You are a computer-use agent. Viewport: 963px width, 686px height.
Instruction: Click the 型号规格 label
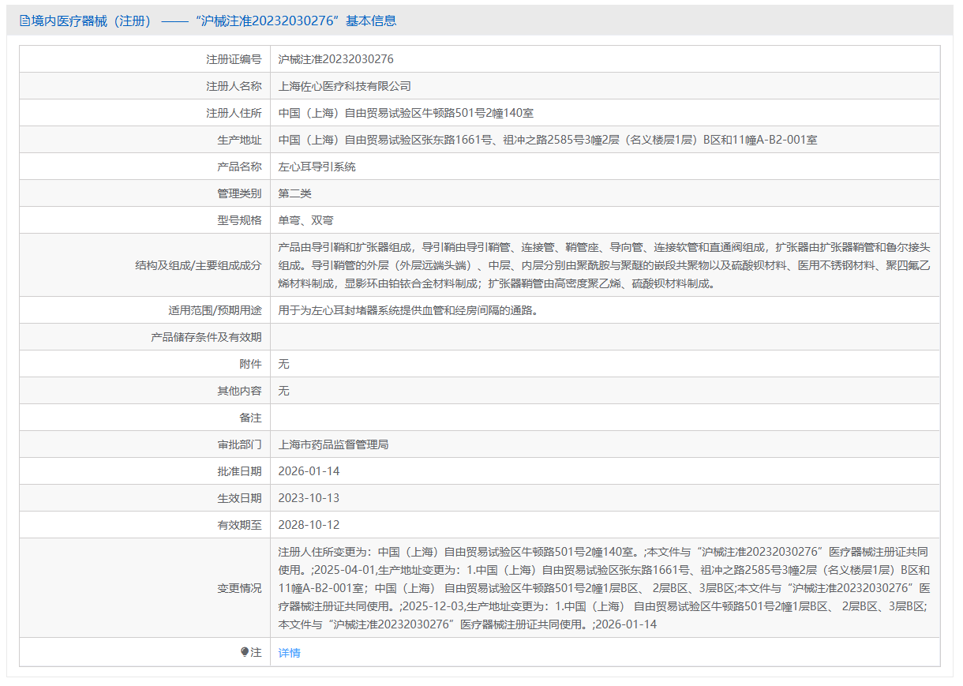[239, 220]
